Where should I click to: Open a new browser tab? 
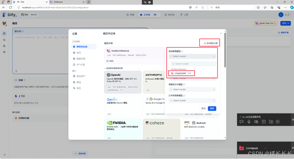point(89,2)
